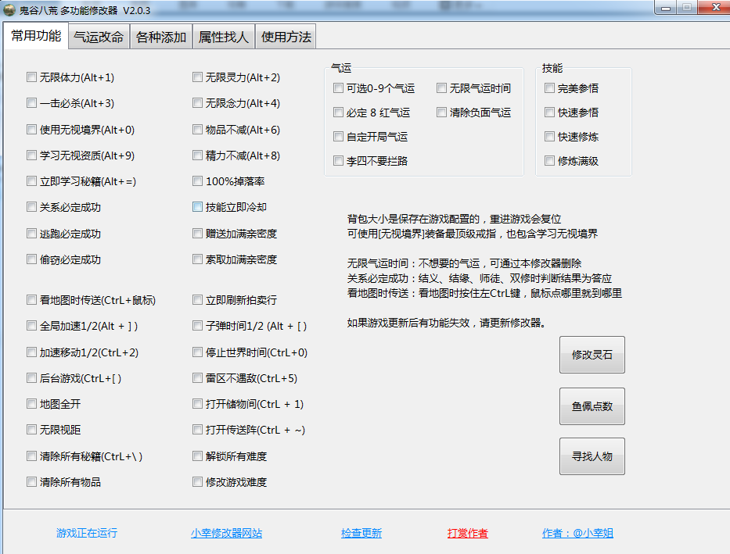Screen dimensions: 730x554
Task: Select the 常用功能 tab
Action: point(36,36)
